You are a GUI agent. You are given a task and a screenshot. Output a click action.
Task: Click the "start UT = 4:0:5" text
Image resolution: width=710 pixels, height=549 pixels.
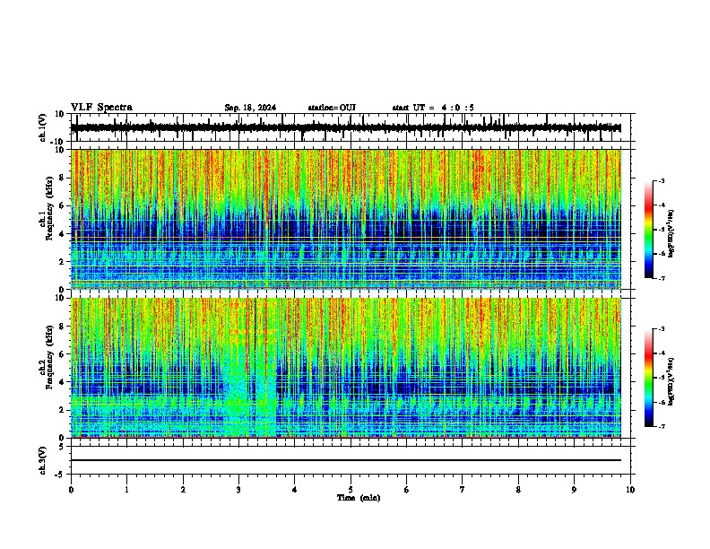pos(433,108)
